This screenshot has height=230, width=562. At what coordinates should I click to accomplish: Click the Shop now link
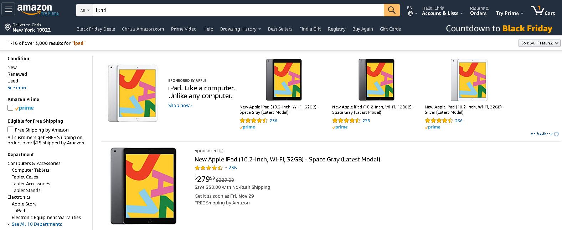coord(180,106)
